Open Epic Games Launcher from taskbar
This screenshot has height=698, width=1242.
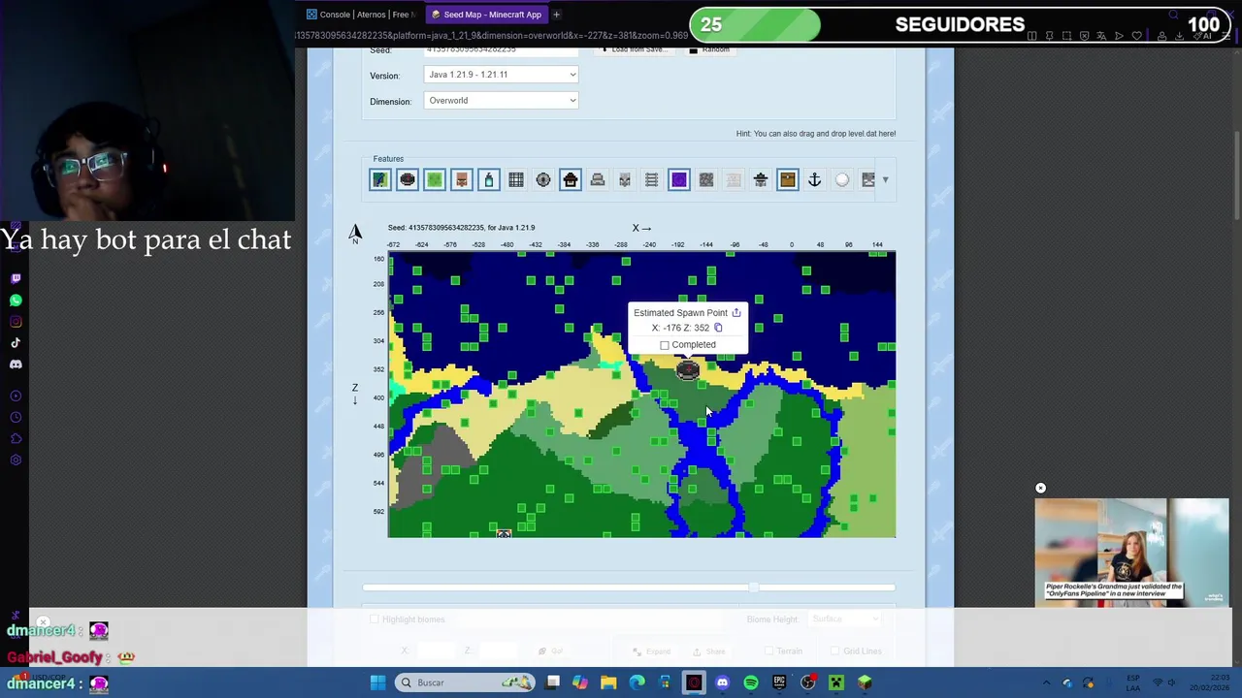pos(779,682)
